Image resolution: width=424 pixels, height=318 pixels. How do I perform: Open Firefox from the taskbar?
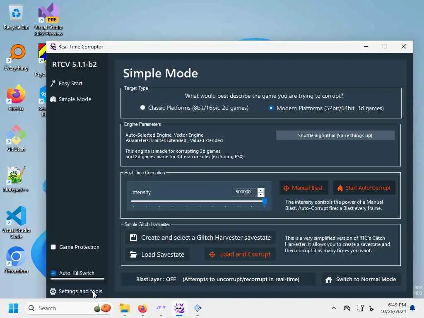tap(142, 308)
